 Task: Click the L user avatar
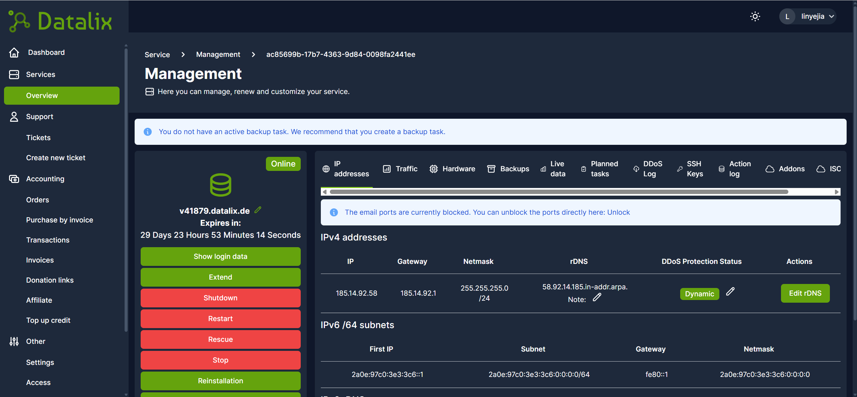[x=787, y=16]
